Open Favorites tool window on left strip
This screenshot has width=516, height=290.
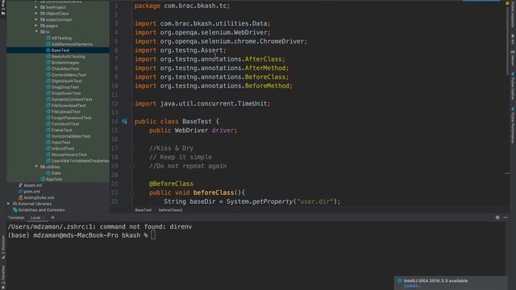3,277
